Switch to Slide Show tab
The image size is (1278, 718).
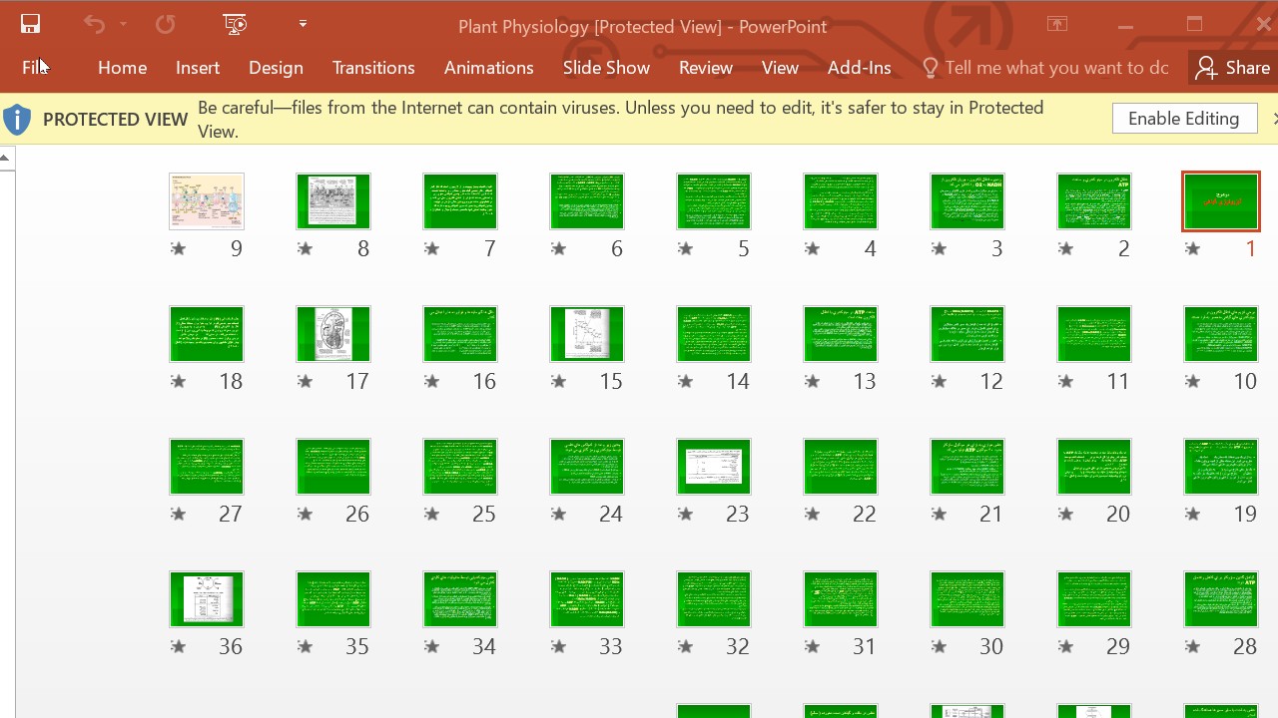click(x=606, y=67)
